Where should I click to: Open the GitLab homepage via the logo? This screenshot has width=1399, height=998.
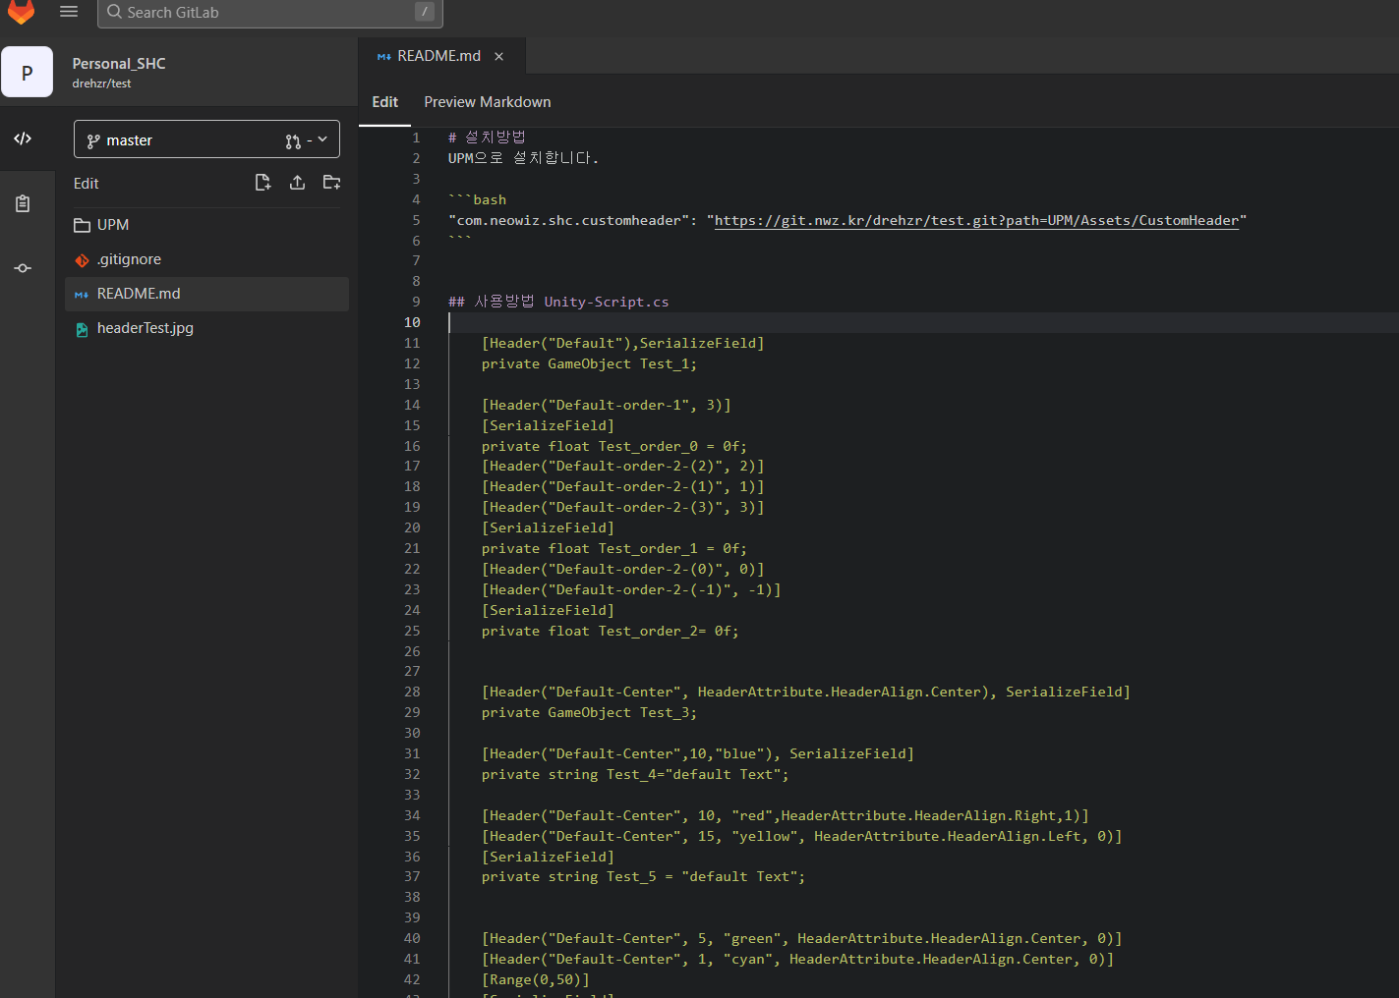click(x=21, y=13)
